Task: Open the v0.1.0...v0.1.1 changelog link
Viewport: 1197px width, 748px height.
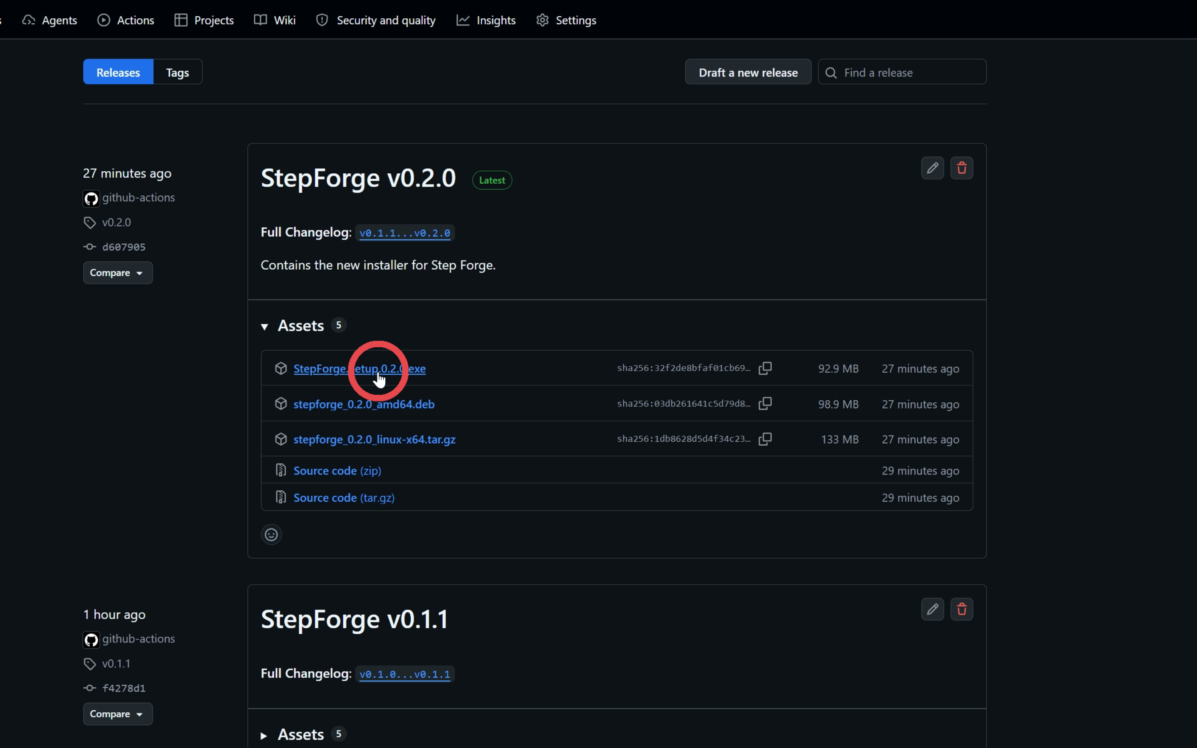Action: (404, 674)
